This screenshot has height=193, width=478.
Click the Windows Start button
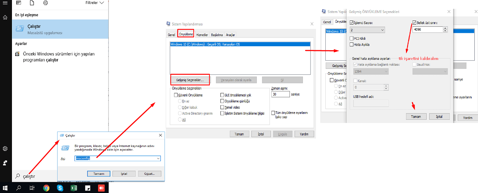pos(5,188)
